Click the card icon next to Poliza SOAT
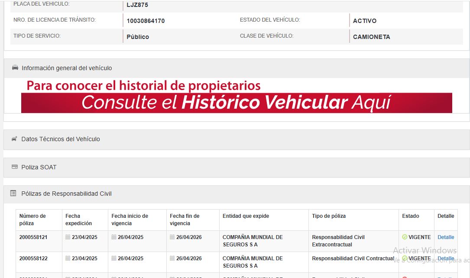The width and height of the screenshot is (470, 278). (15, 167)
